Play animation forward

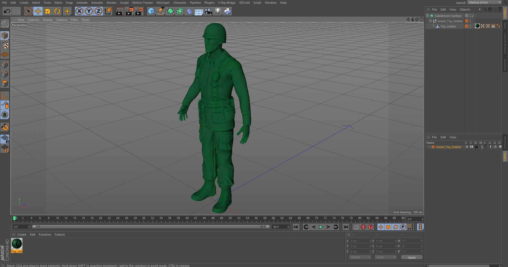point(321,227)
